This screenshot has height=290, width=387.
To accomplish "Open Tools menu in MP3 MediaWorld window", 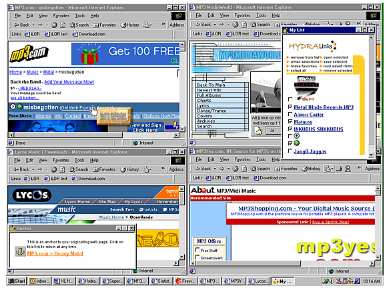I will point(261,15).
